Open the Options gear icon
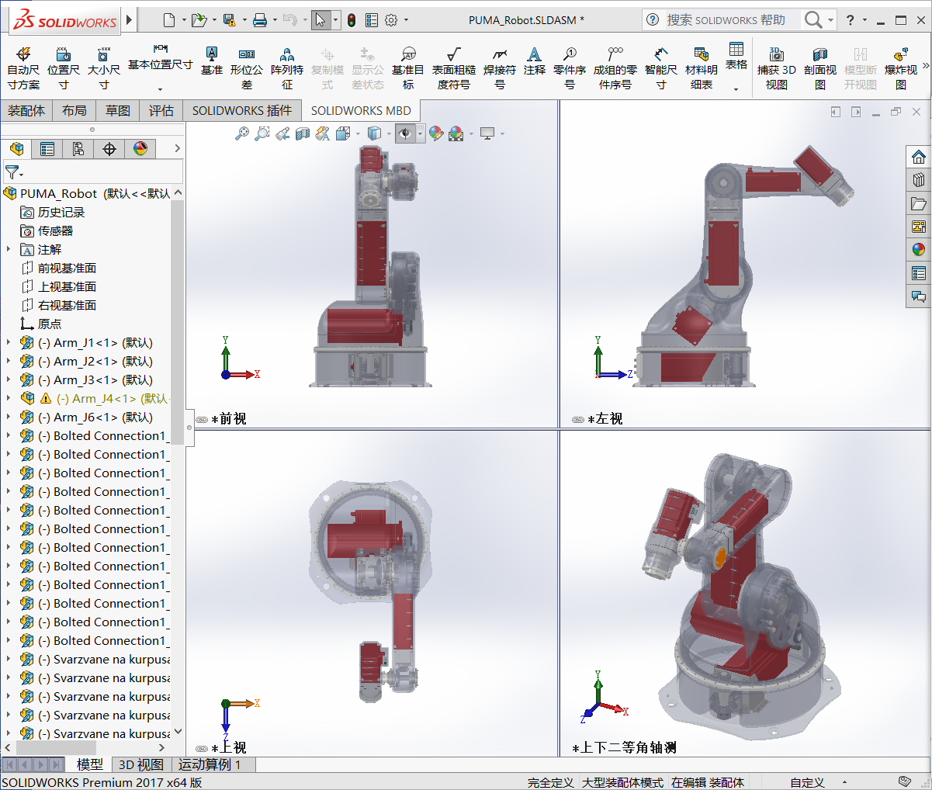The width and height of the screenshot is (932, 790). [x=391, y=20]
